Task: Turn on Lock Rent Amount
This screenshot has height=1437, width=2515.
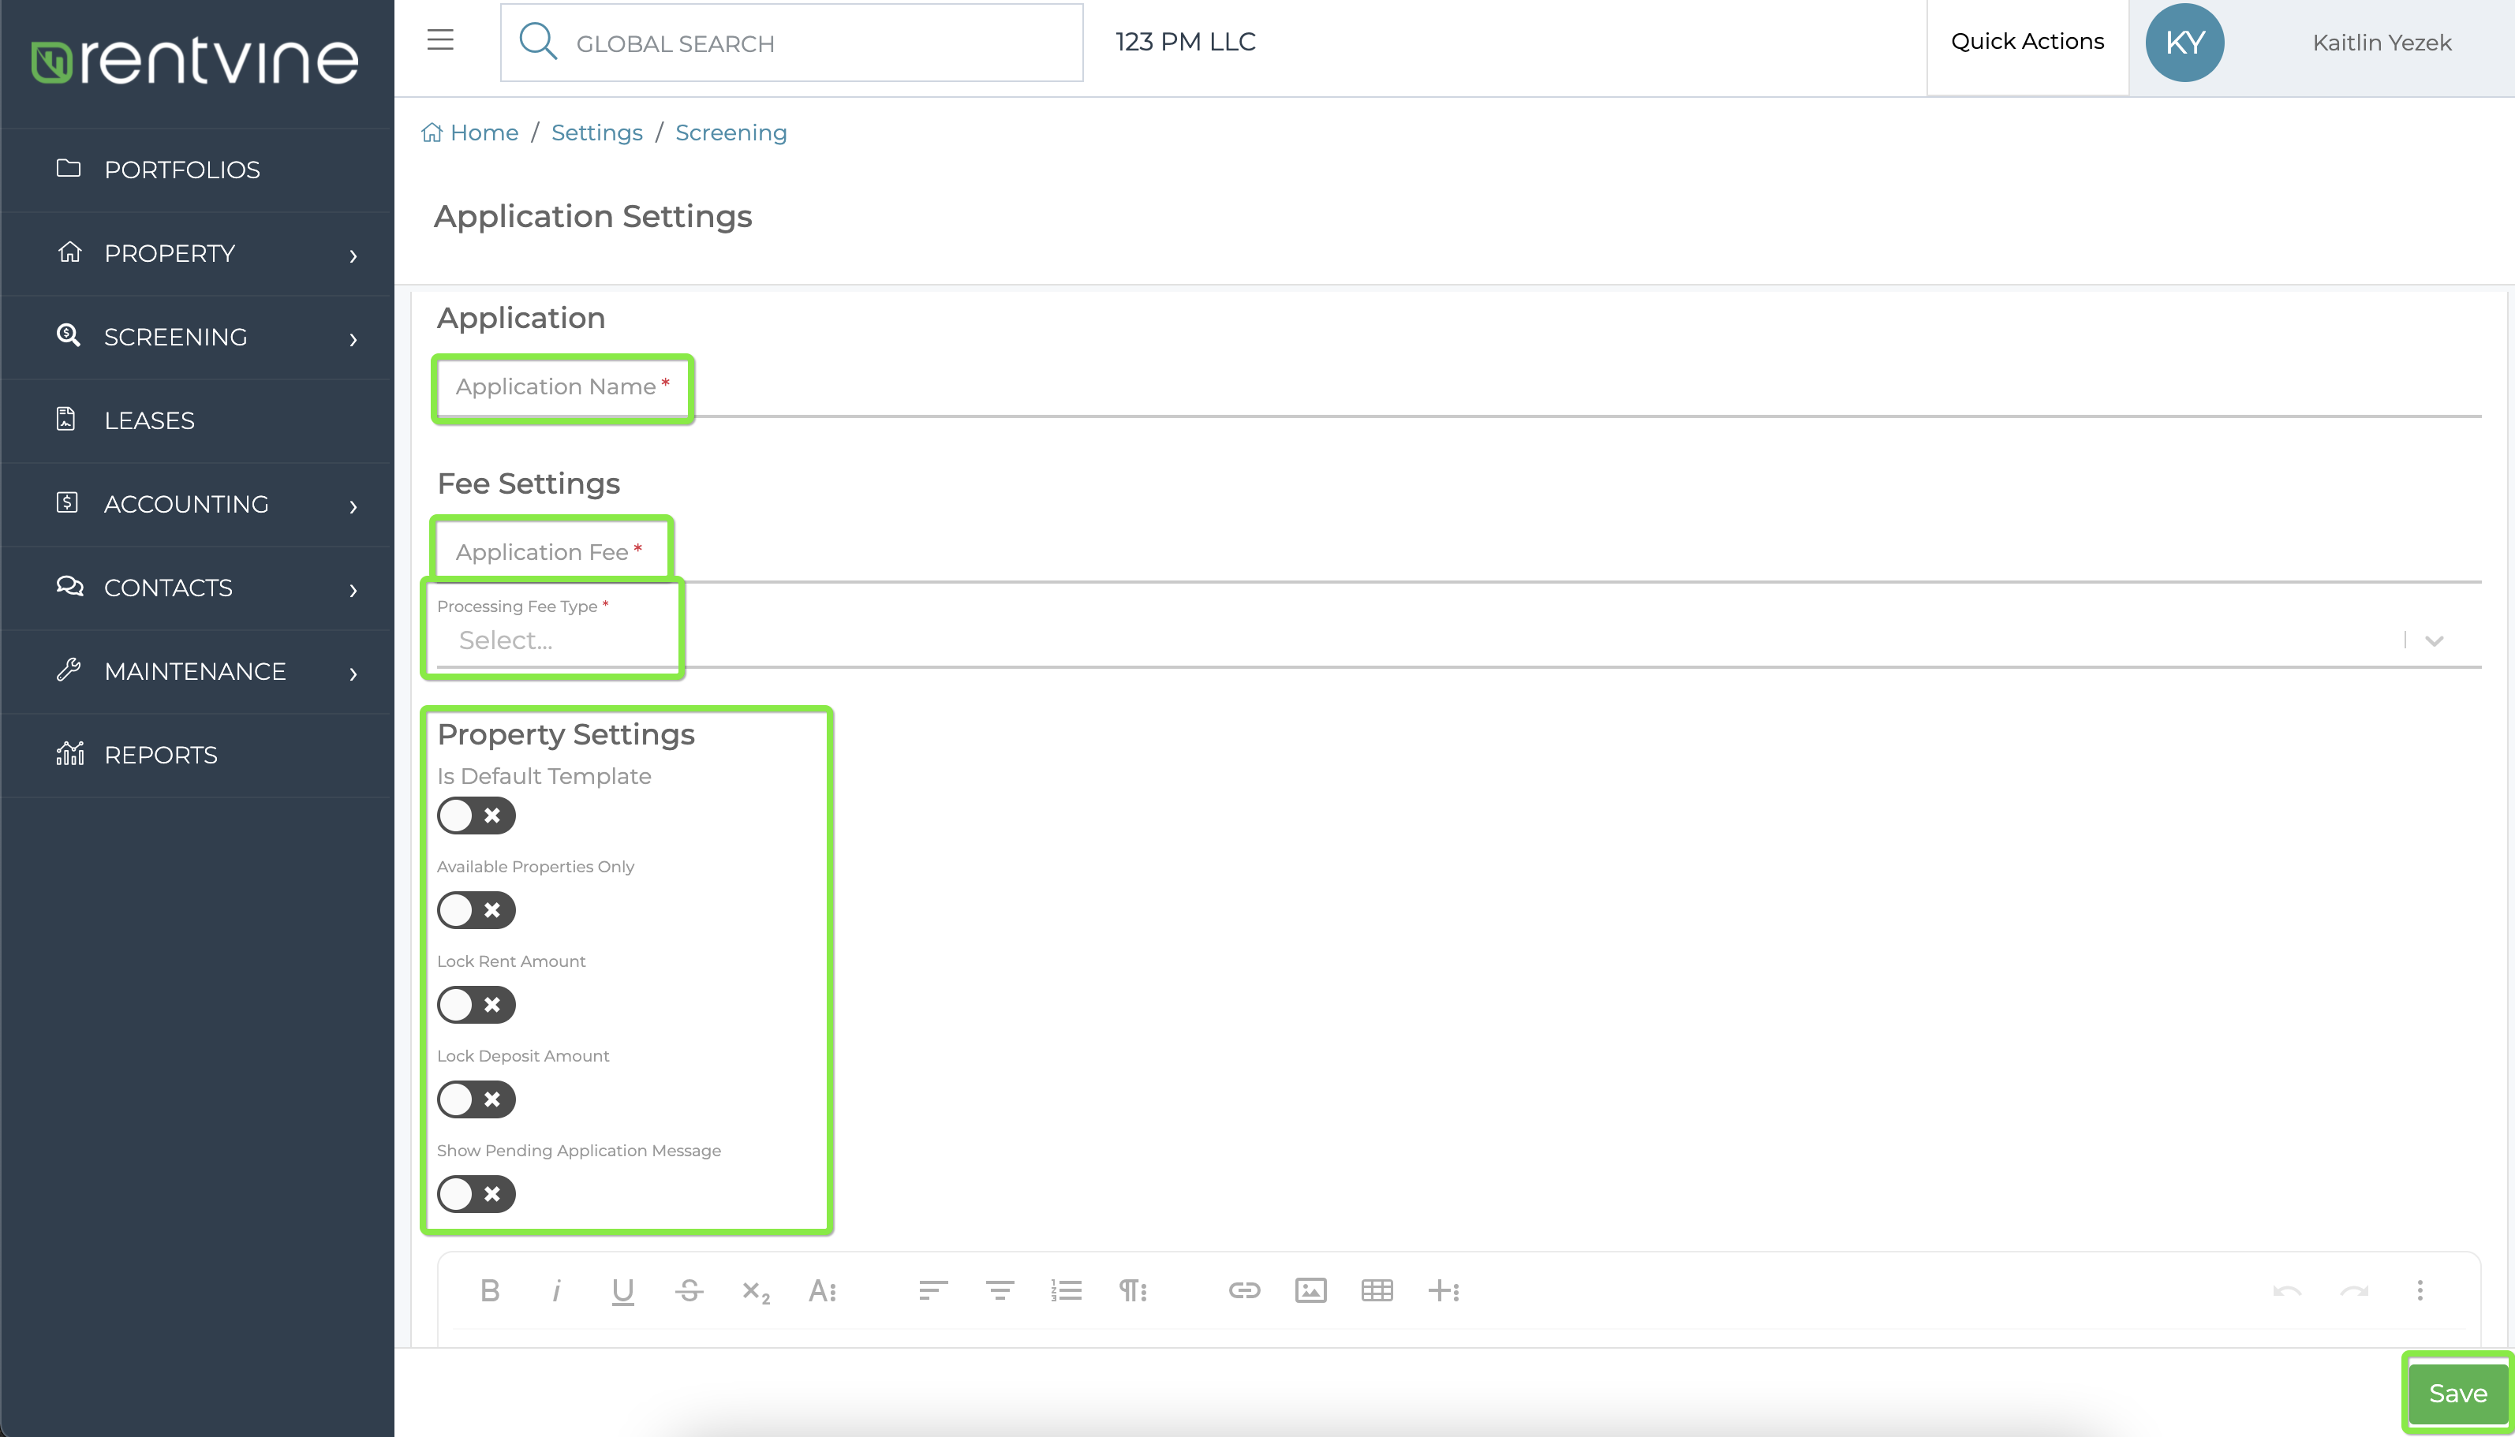Action: pos(476,1005)
